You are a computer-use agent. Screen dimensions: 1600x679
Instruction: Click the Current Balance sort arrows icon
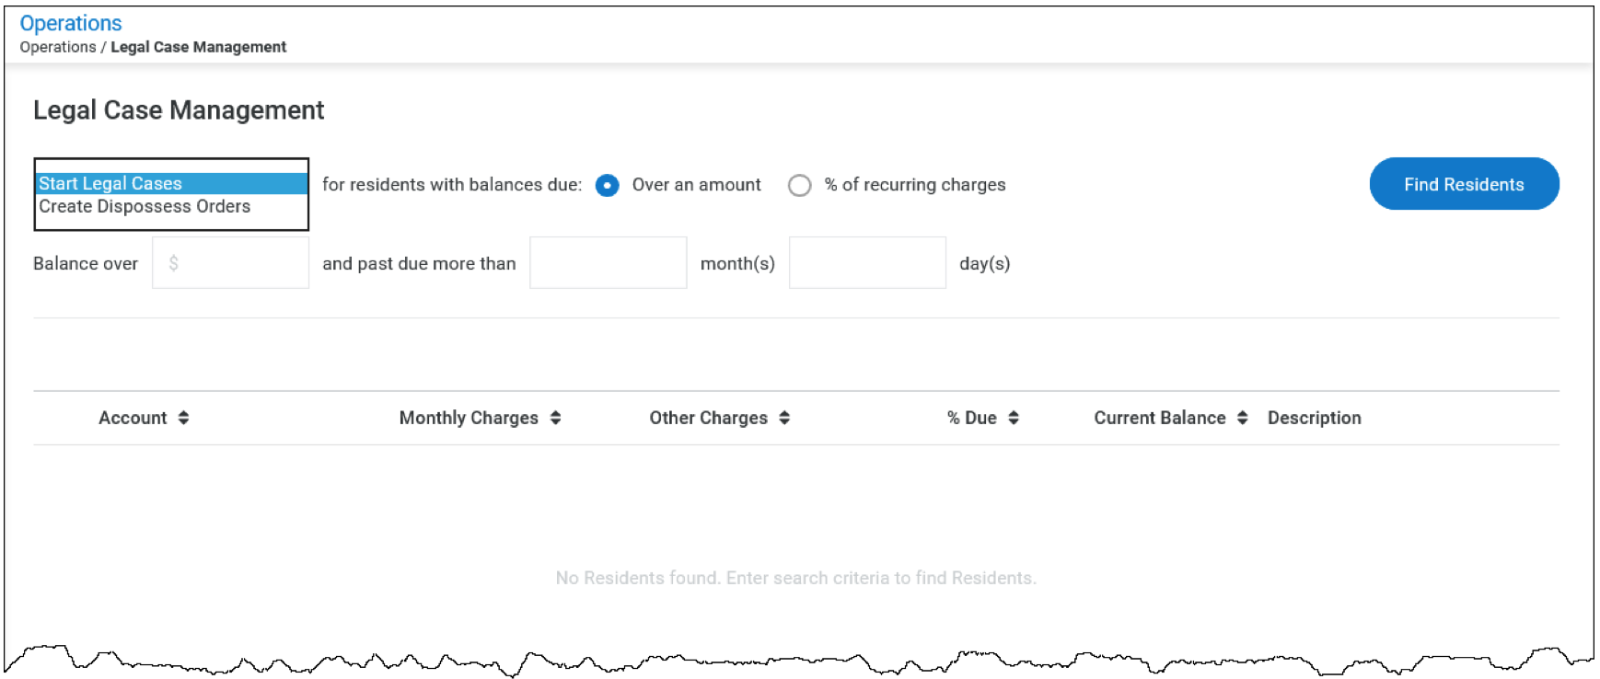click(x=1242, y=418)
